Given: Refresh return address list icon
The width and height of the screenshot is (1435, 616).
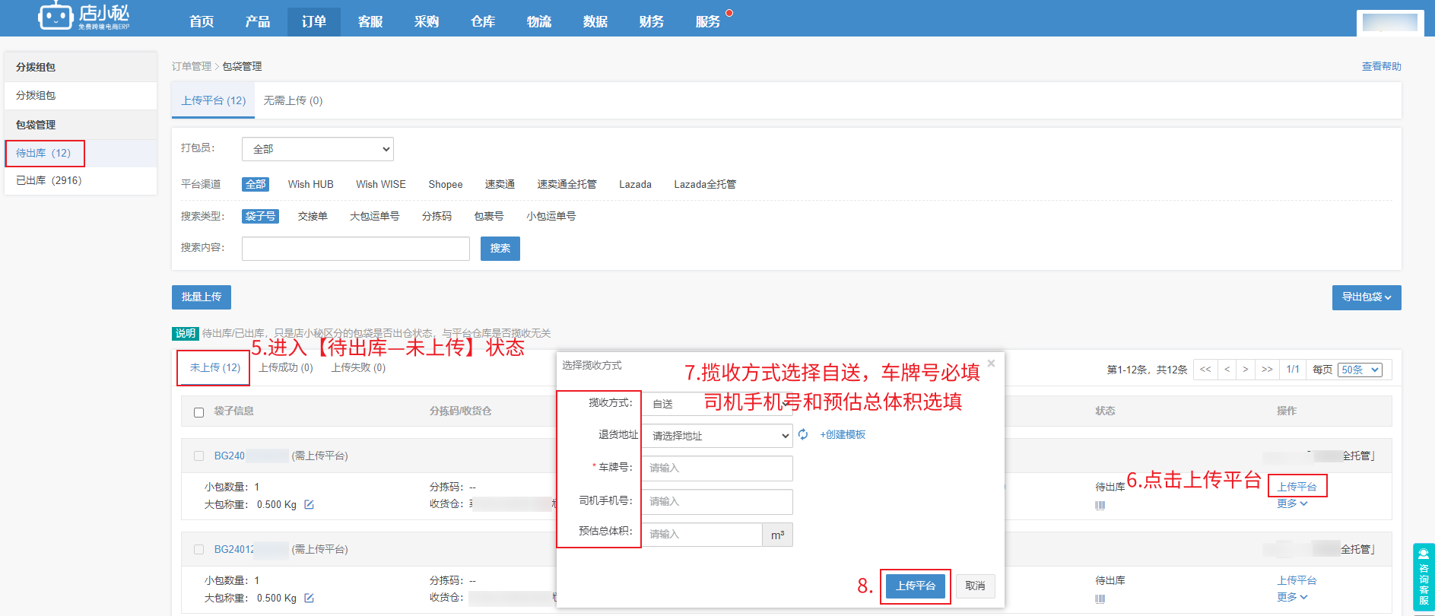Looking at the screenshot, I should 803,434.
